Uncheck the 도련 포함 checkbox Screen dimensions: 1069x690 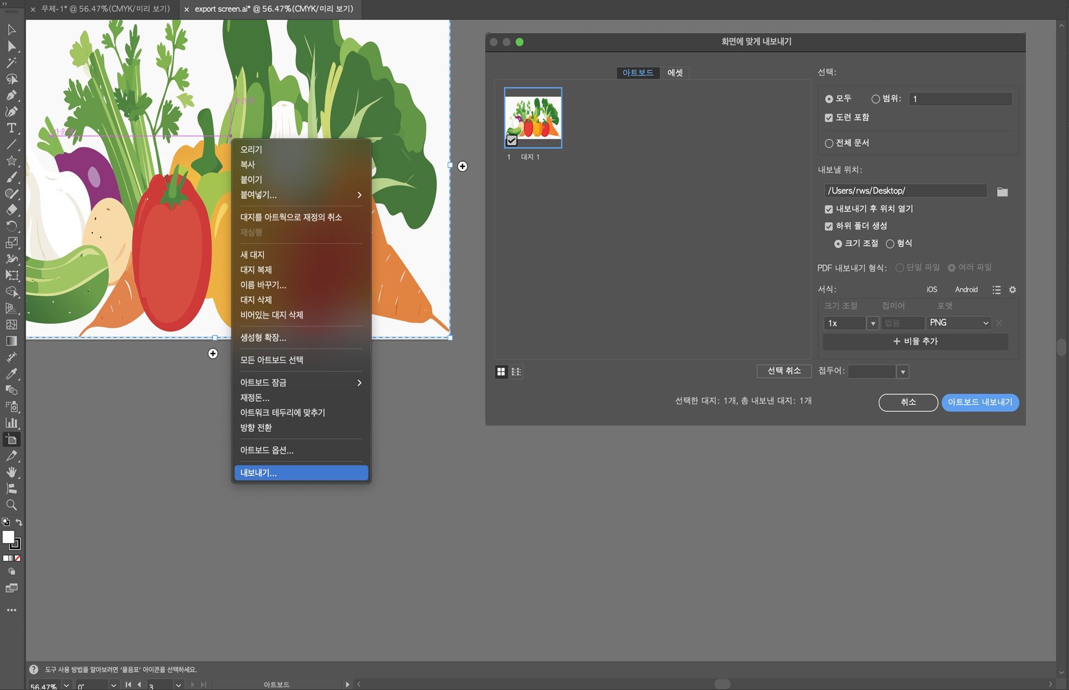click(828, 118)
